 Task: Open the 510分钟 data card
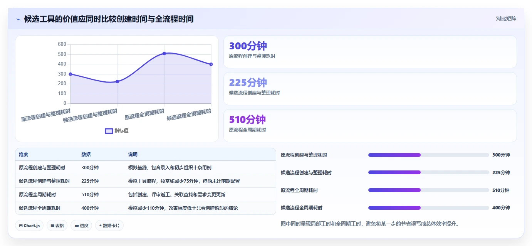370,126
